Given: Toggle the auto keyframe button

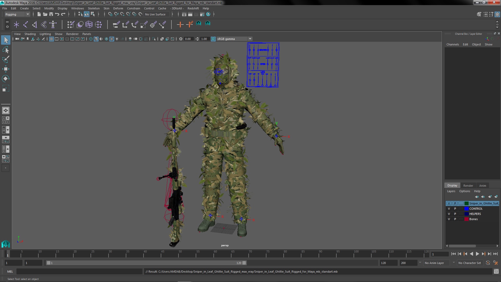Looking at the screenshot, I should point(488,263).
